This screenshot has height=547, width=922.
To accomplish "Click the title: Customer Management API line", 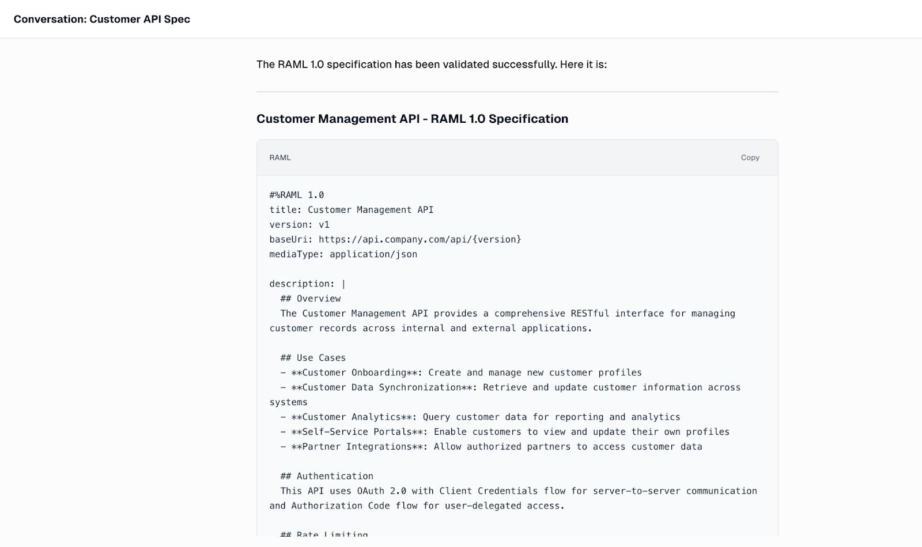I will [x=352, y=209].
